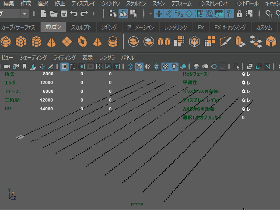The image size is (280, 210).
Task: Create a new scene file
Action: 44,14
